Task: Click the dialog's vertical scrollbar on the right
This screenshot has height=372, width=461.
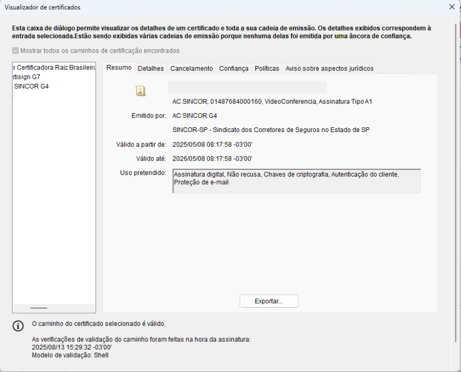Action: click(x=455, y=179)
